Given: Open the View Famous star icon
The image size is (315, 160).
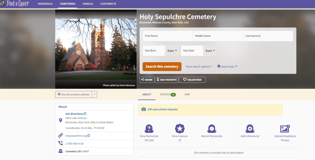Looking at the screenshot, I should point(180,128).
